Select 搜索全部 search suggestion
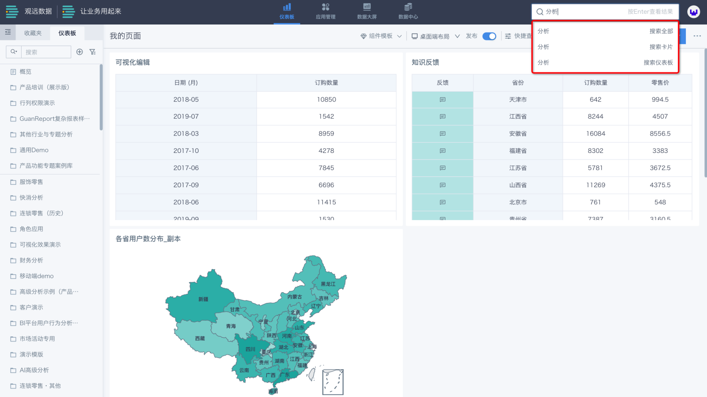 tap(605, 31)
